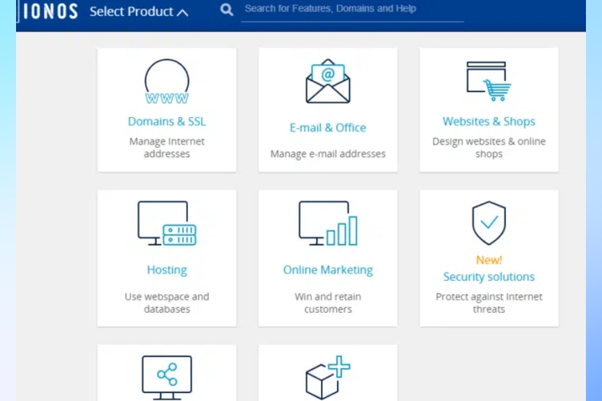Click the www globe icon
This screenshot has width=602, height=401.
tap(167, 82)
